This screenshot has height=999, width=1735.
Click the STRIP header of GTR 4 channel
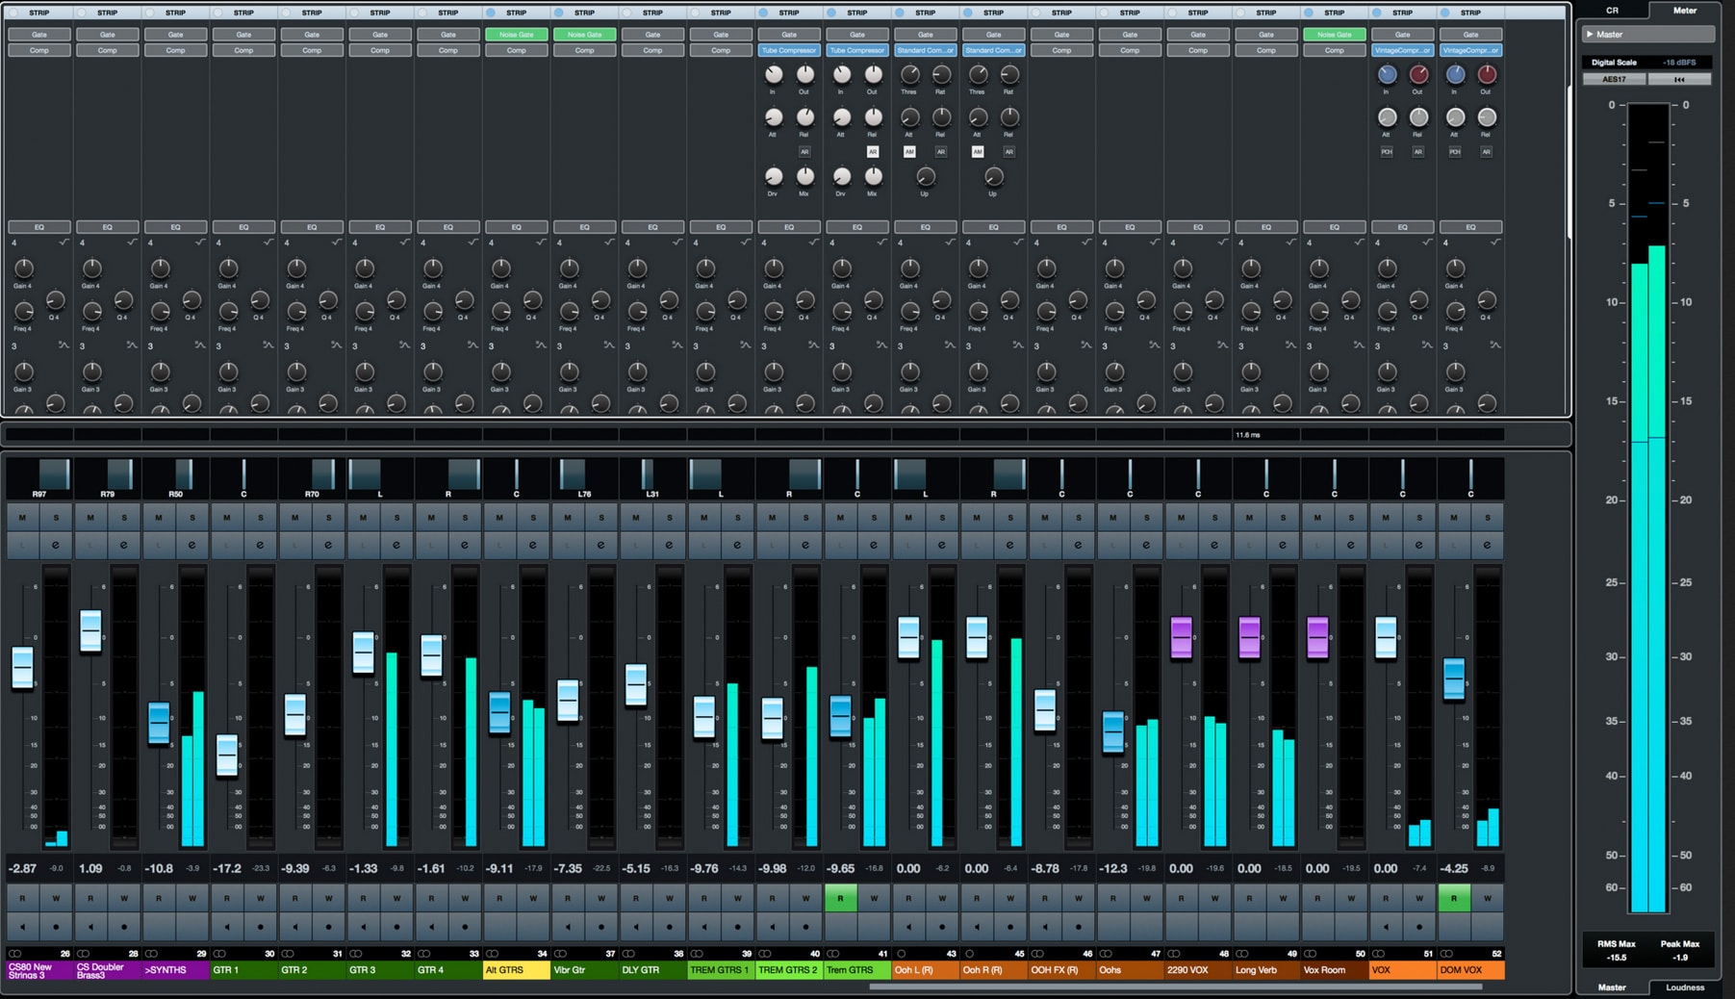click(x=448, y=13)
